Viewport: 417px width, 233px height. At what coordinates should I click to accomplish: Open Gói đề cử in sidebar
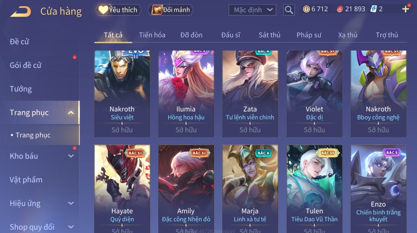point(25,65)
